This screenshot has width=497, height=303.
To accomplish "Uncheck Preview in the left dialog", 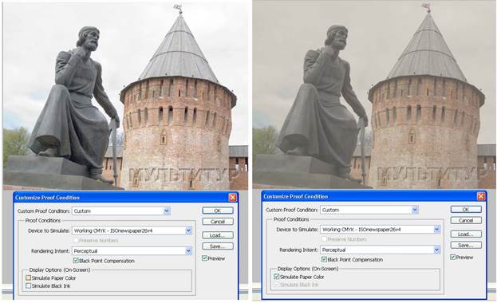I will click(x=205, y=258).
